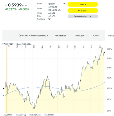Screen dimensions: 114x116
Task: Click the 100 % axis label
Action: click(109, 88)
